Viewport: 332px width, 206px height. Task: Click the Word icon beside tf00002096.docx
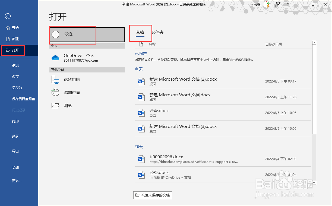tap(141, 159)
